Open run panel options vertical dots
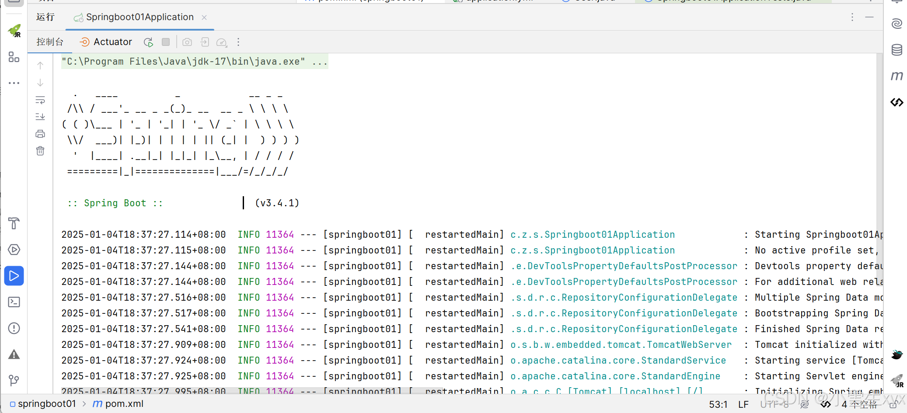 852,17
